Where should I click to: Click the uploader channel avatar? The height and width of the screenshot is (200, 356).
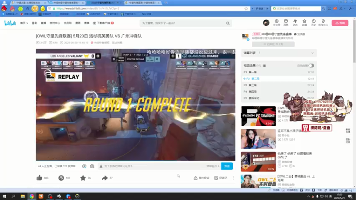[x=246, y=36]
